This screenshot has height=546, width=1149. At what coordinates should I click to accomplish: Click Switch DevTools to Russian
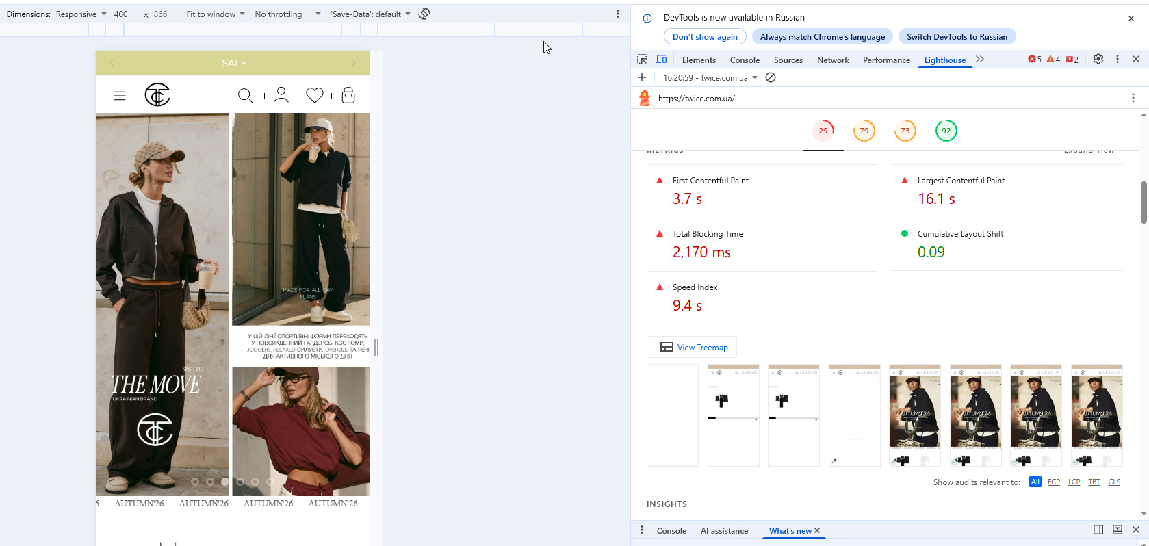tap(957, 37)
